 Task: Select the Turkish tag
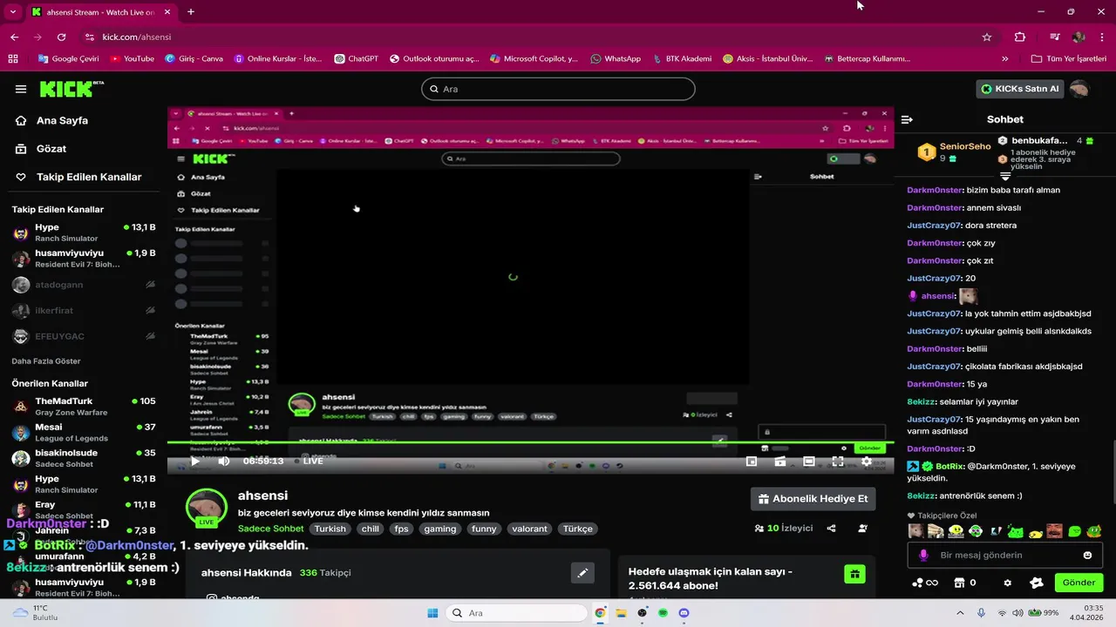330,529
